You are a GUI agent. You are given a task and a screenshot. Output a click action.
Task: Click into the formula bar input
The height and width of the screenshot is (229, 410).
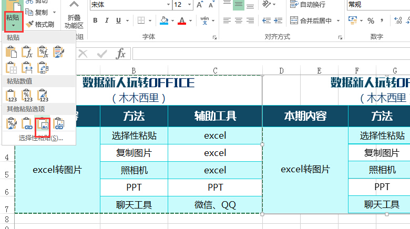click(271, 54)
